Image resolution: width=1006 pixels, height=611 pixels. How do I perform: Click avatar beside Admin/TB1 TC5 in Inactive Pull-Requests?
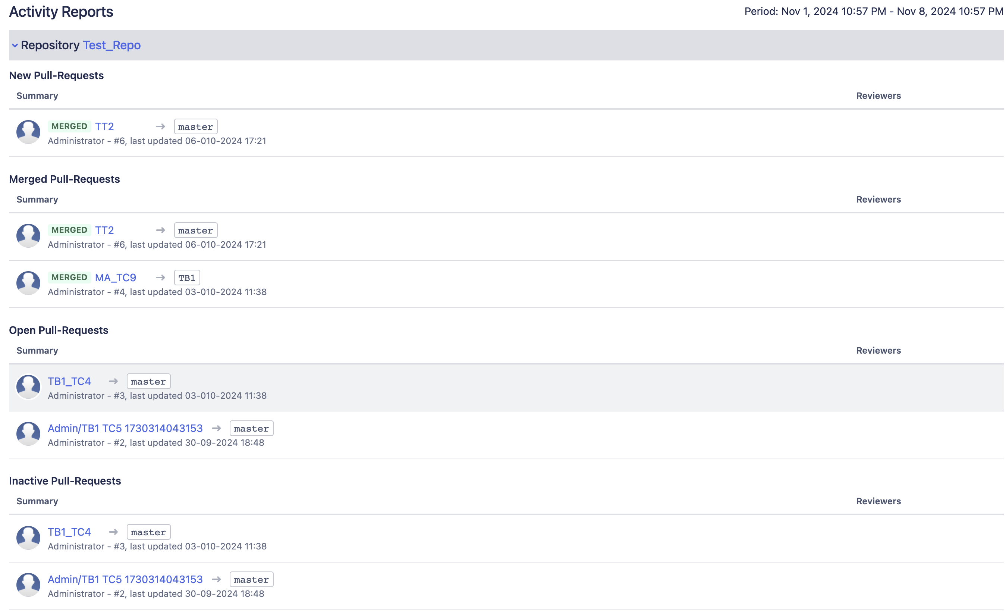28,585
